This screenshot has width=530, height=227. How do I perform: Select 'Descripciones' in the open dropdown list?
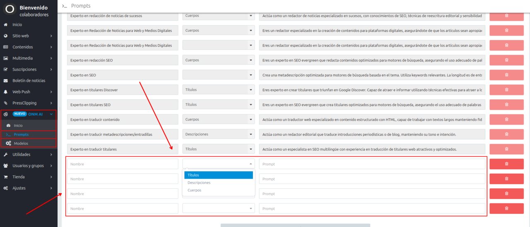click(x=219, y=182)
